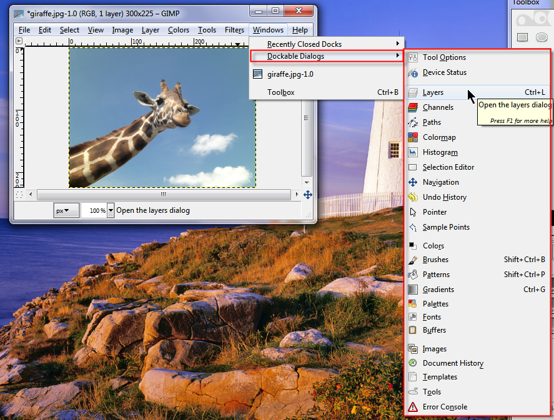
Task: Select the Rectangle Select tool in Toolbox
Action: click(522, 37)
